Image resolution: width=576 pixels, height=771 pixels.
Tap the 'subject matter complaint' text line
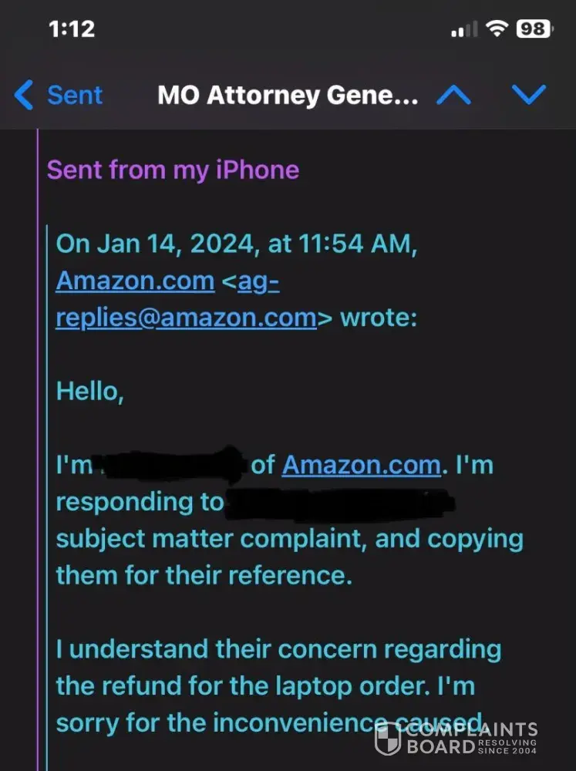tap(289, 538)
